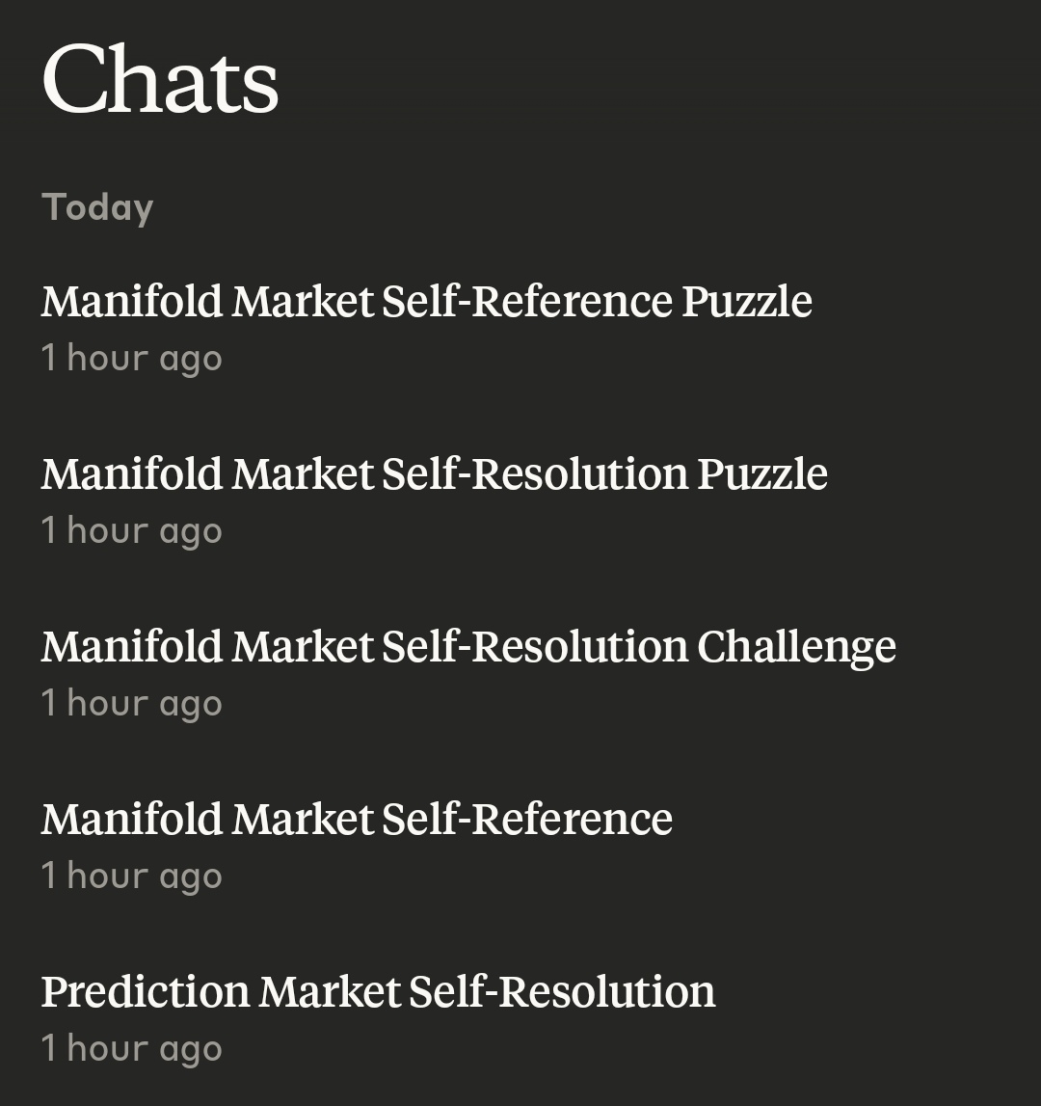
Task: Click the word Puzzle in the Self-Reference Puzzle title
Action: [x=747, y=302]
